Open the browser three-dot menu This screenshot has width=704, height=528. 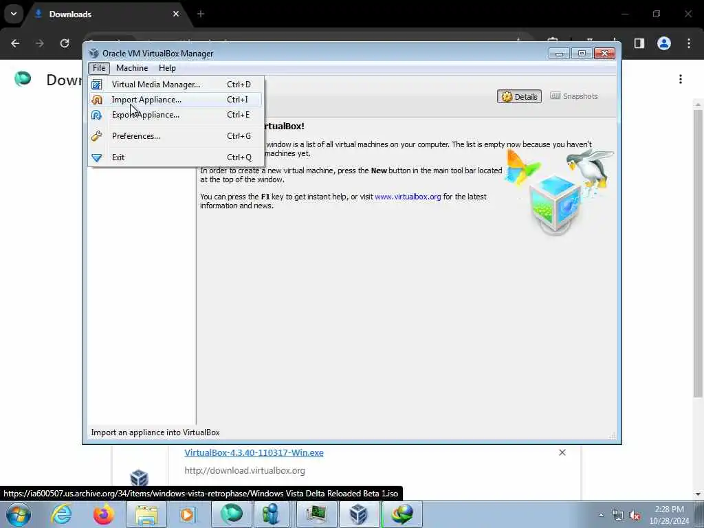coord(689,43)
